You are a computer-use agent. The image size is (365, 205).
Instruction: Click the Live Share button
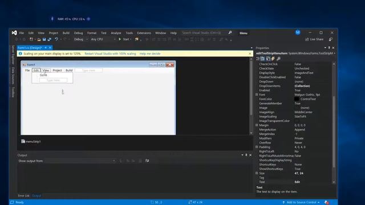pyautogui.click(x=314, y=39)
